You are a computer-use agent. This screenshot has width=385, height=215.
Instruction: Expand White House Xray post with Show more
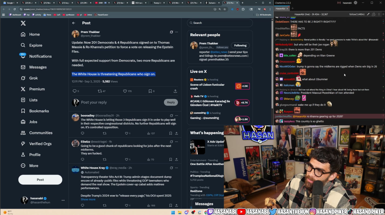click(x=88, y=199)
